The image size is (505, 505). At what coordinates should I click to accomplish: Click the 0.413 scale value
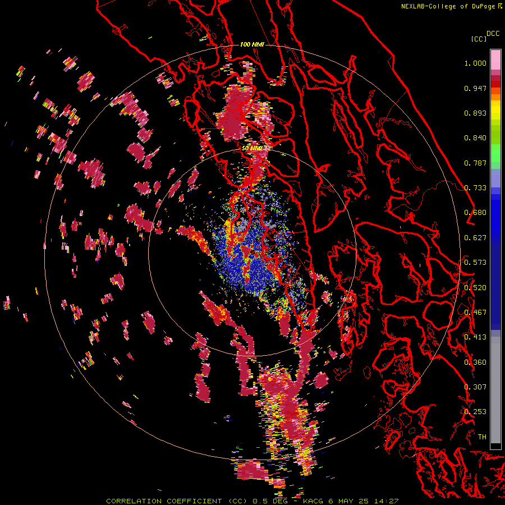[x=475, y=337]
